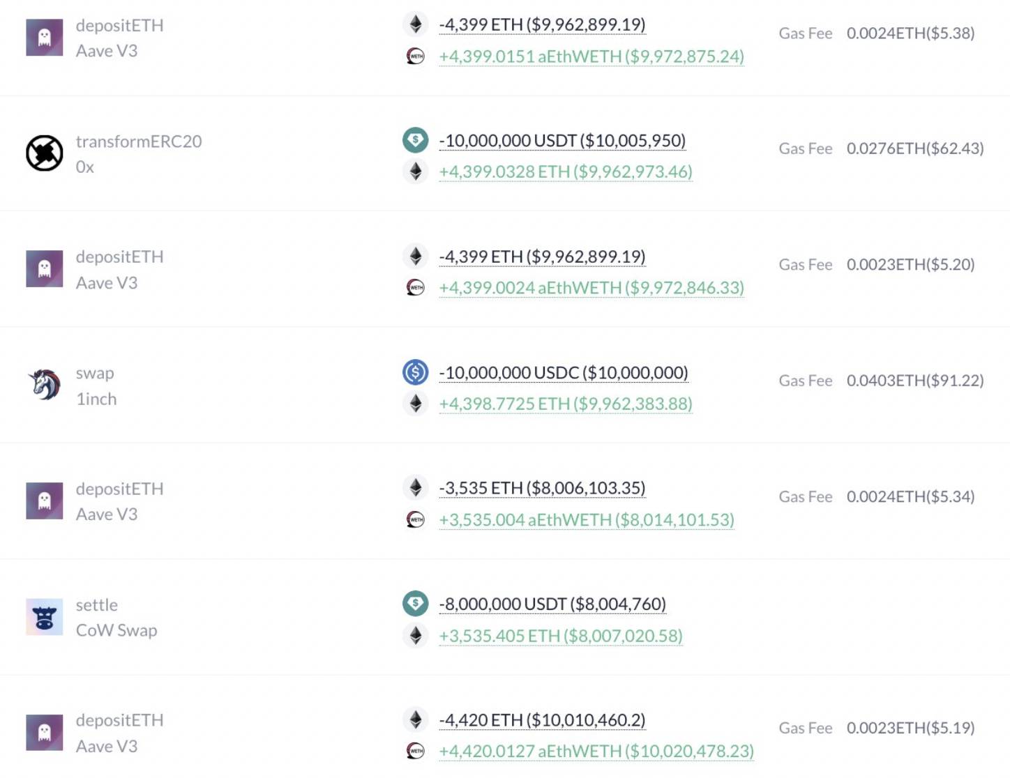Click the Aave ghost icon in top row
This screenshot has width=1010, height=778.
click(x=45, y=38)
